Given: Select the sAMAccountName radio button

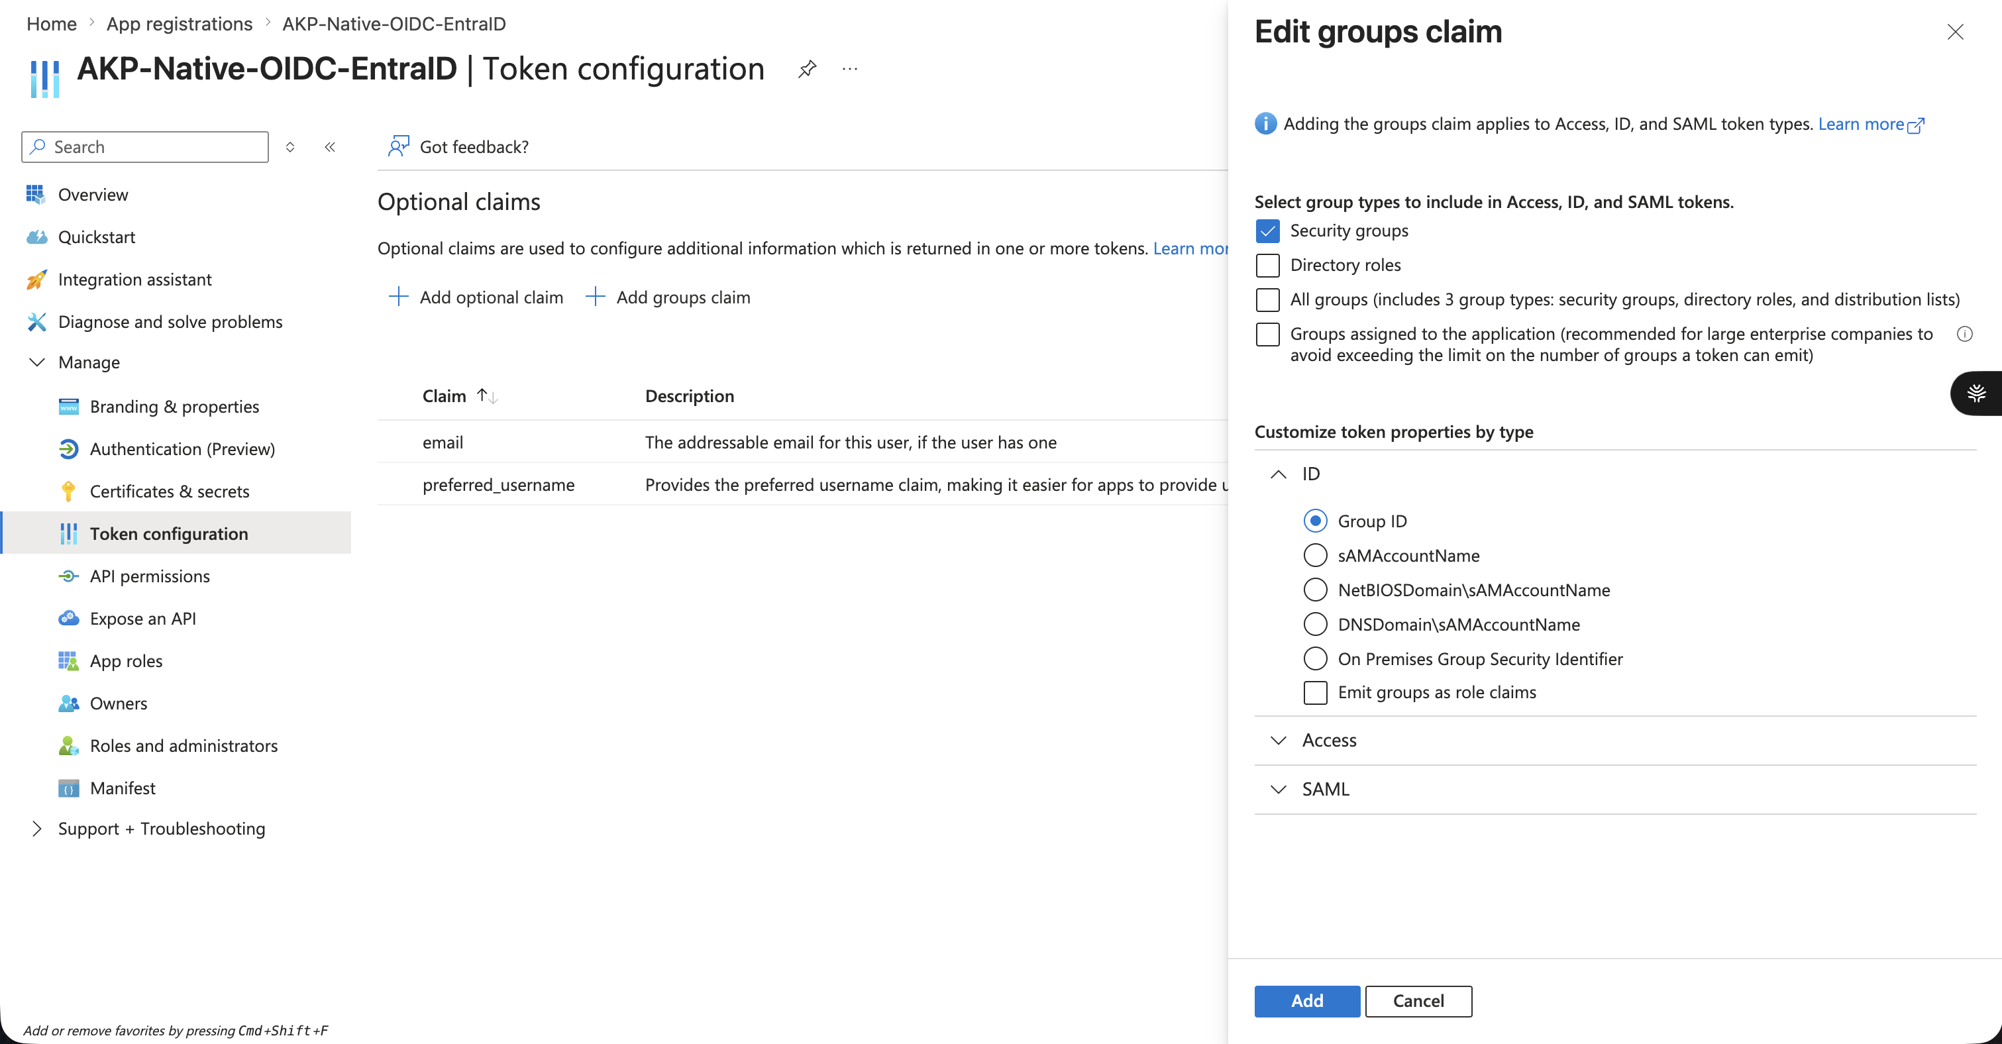Looking at the screenshot, I should coord(1315,555).
